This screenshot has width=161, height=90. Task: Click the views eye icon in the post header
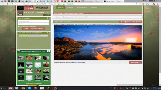click(122, 22)
